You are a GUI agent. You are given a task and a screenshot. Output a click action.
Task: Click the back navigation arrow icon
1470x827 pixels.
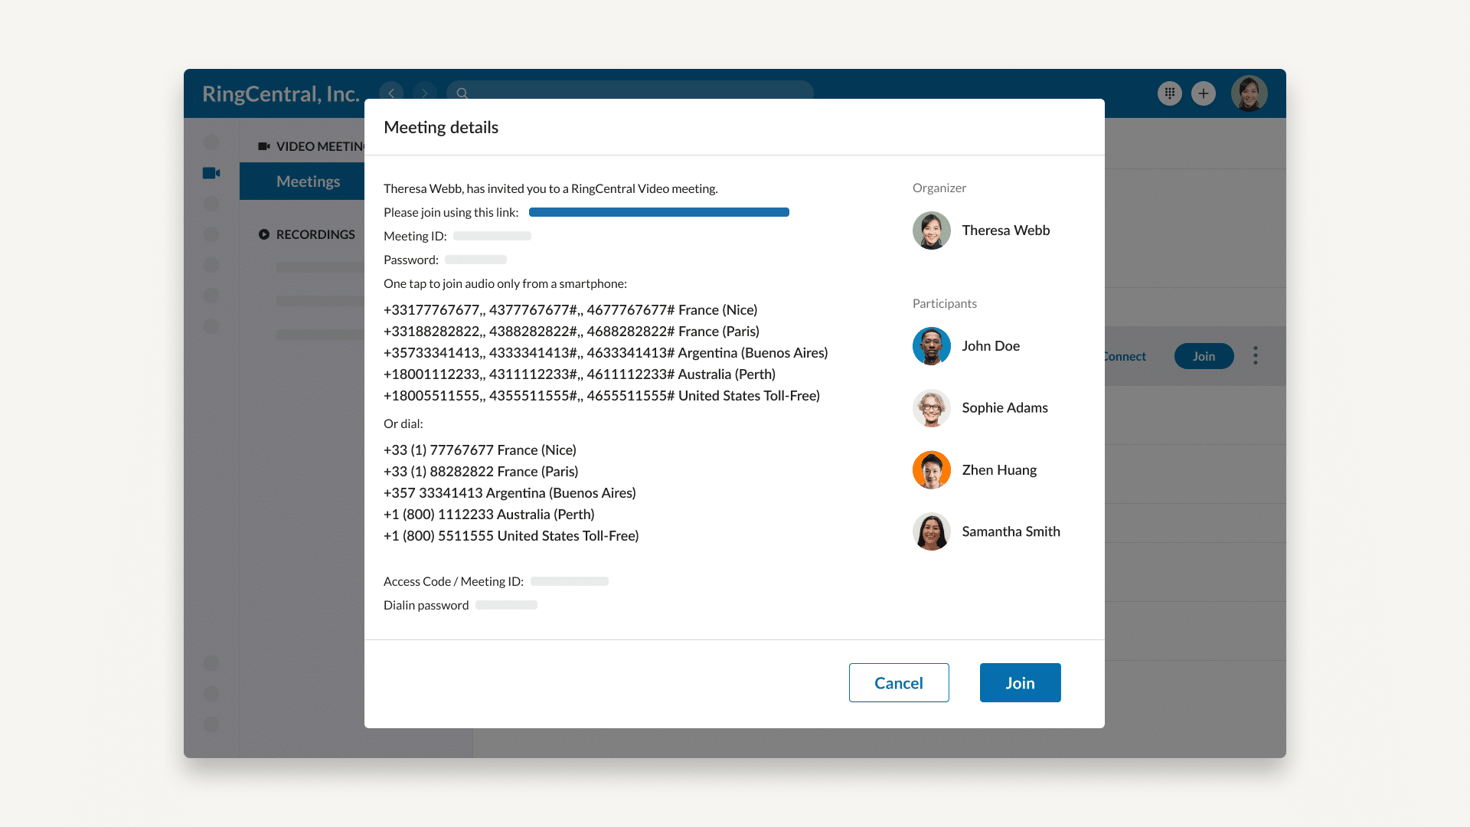pyautogui.click(x=392, y=93)
